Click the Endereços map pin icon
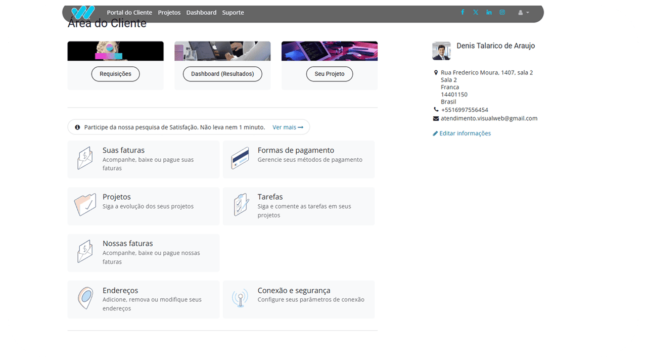 (x=85, y=299)
